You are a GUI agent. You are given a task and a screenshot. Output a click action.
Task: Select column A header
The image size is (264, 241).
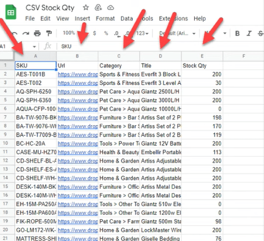(35, 56)
